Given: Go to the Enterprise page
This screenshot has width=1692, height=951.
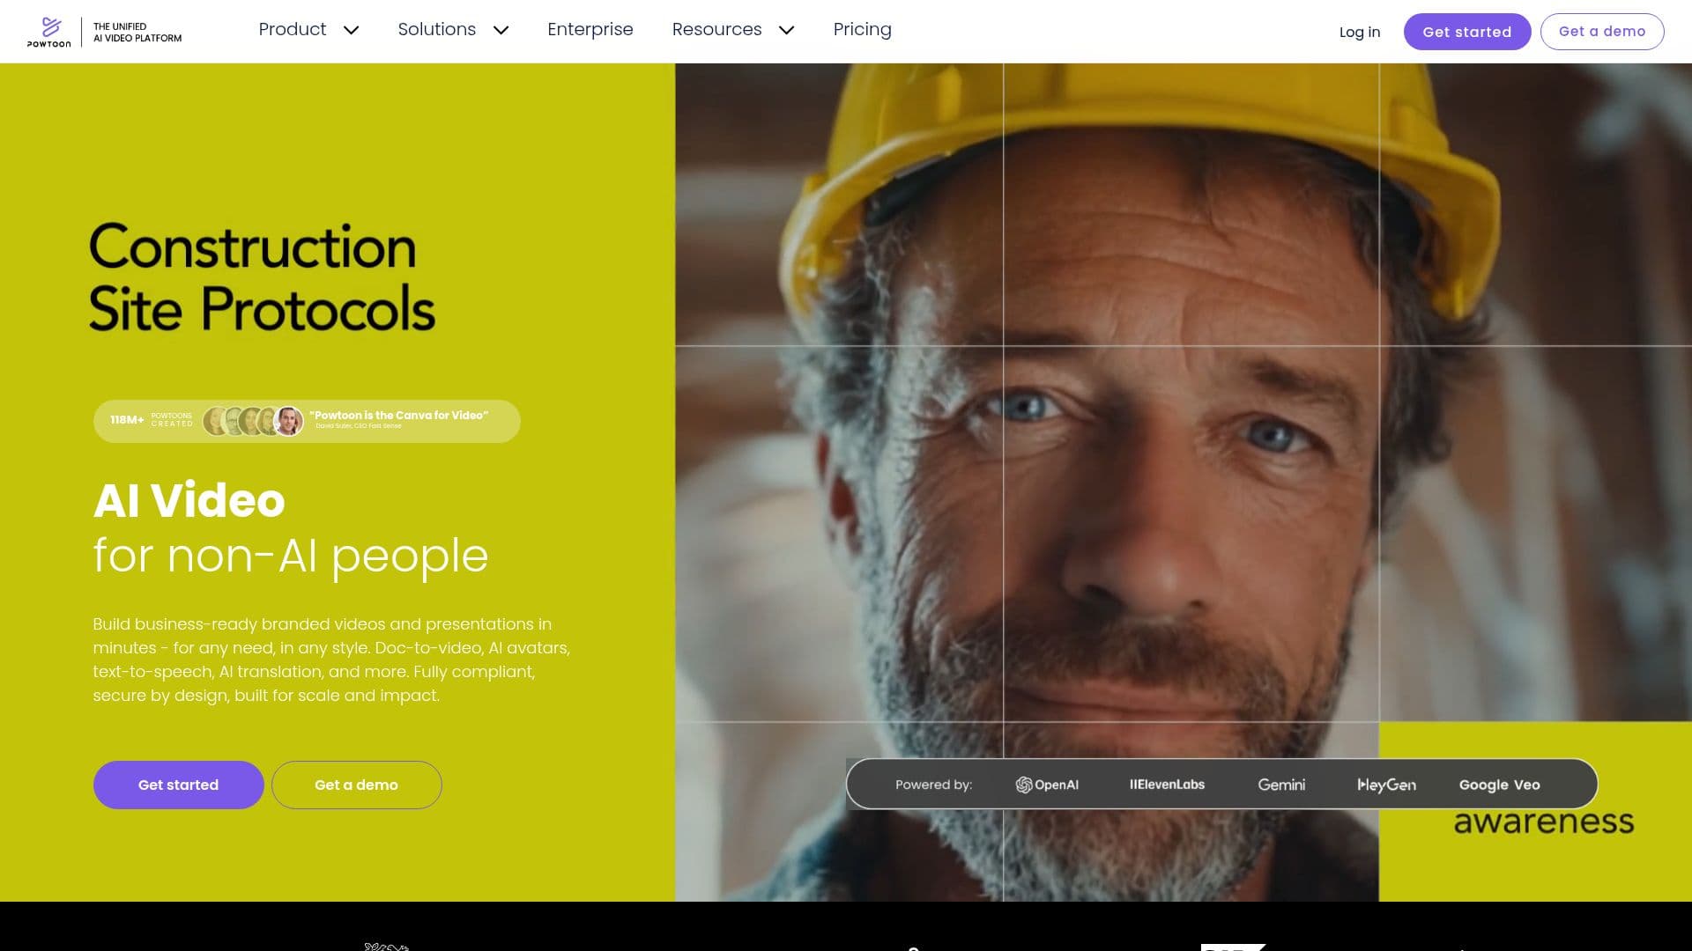Looking at the screenshot, I should [x=590, y=29].
